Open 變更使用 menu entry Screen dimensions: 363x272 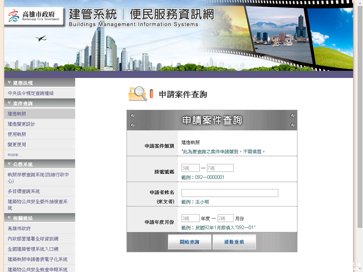click(17, 145)
